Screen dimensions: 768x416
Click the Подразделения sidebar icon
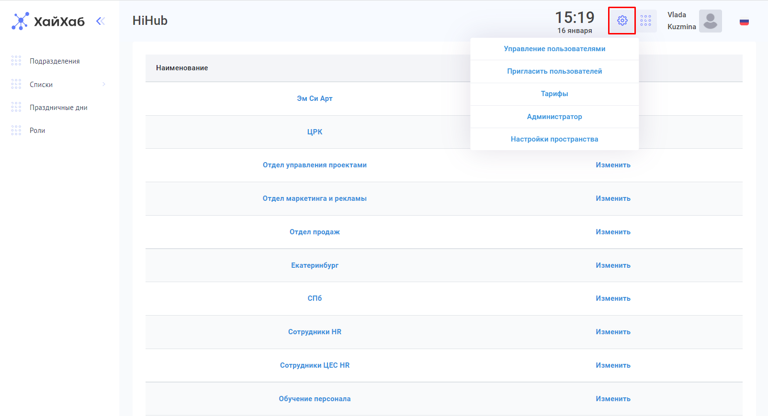coord(16,61)
